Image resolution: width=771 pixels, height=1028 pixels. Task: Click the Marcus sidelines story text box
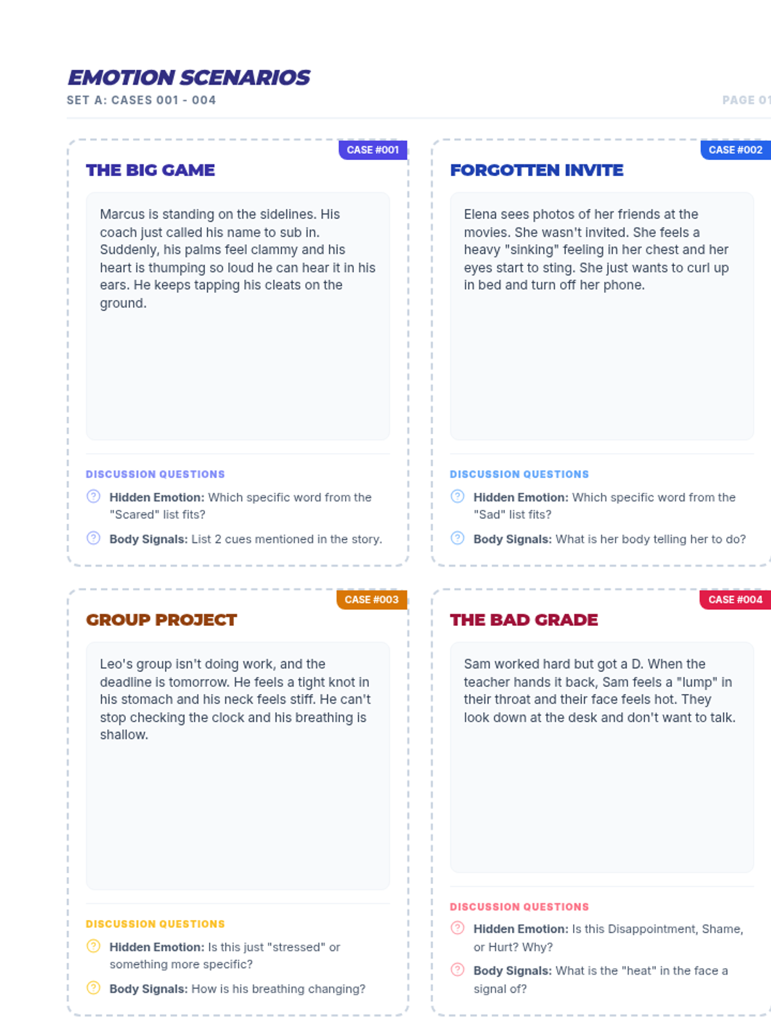tap(238, 316)
